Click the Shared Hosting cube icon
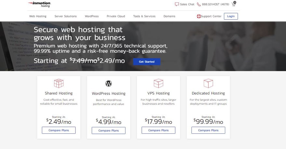This screenshot has width=286, height=149. [59, 83]
